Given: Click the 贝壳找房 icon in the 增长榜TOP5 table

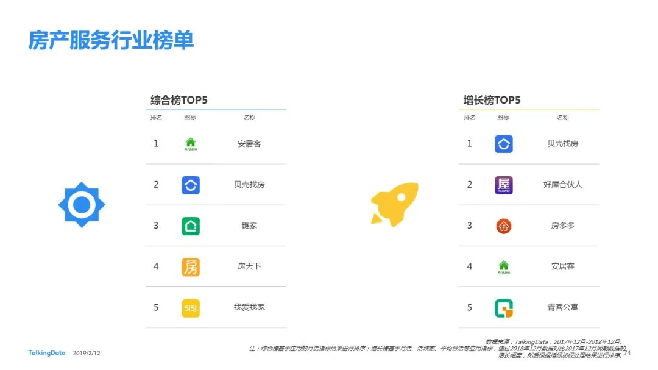Looking at the screenshot, I should pyautogui.click(x=504, y=144).
